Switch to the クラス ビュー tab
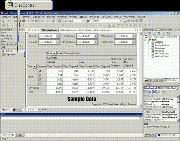Viewport: 180px width, 141px height. pos(172,80)
